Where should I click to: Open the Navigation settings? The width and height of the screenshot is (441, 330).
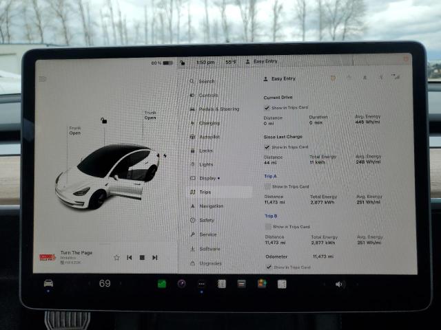click(207, 206)
